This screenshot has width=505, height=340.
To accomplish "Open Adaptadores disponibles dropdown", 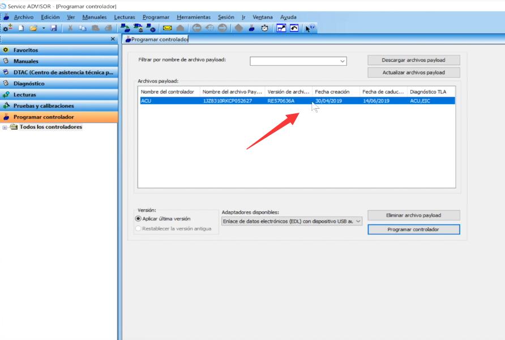I will pyautogui.click(x=292, y=221).
